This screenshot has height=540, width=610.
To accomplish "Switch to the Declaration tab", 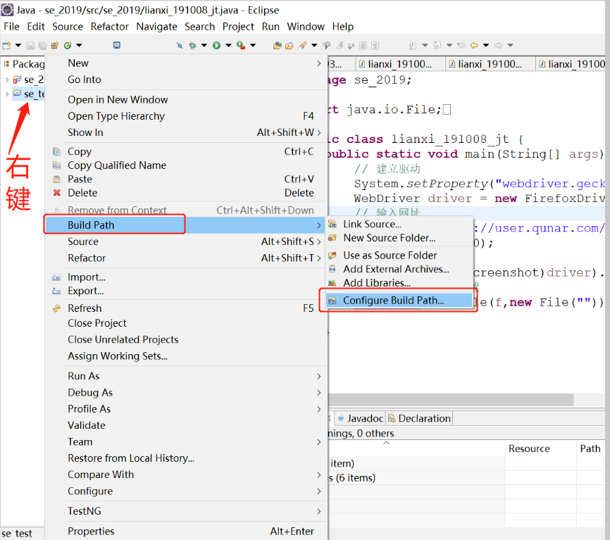I will (419, 418).
